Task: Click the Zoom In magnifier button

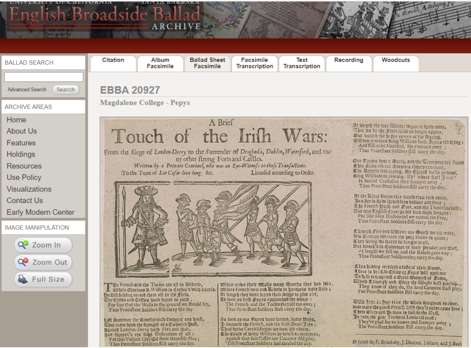Action: [x=43, y=245]
